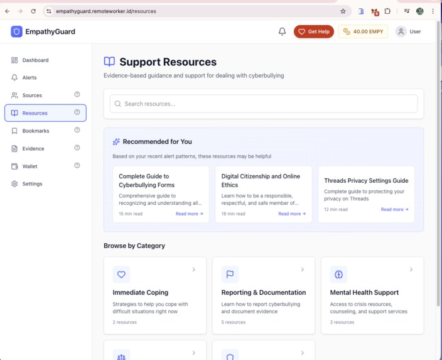Open Settings in the sidebar
This screenshot has width=442, height=360.
(45, 184)
